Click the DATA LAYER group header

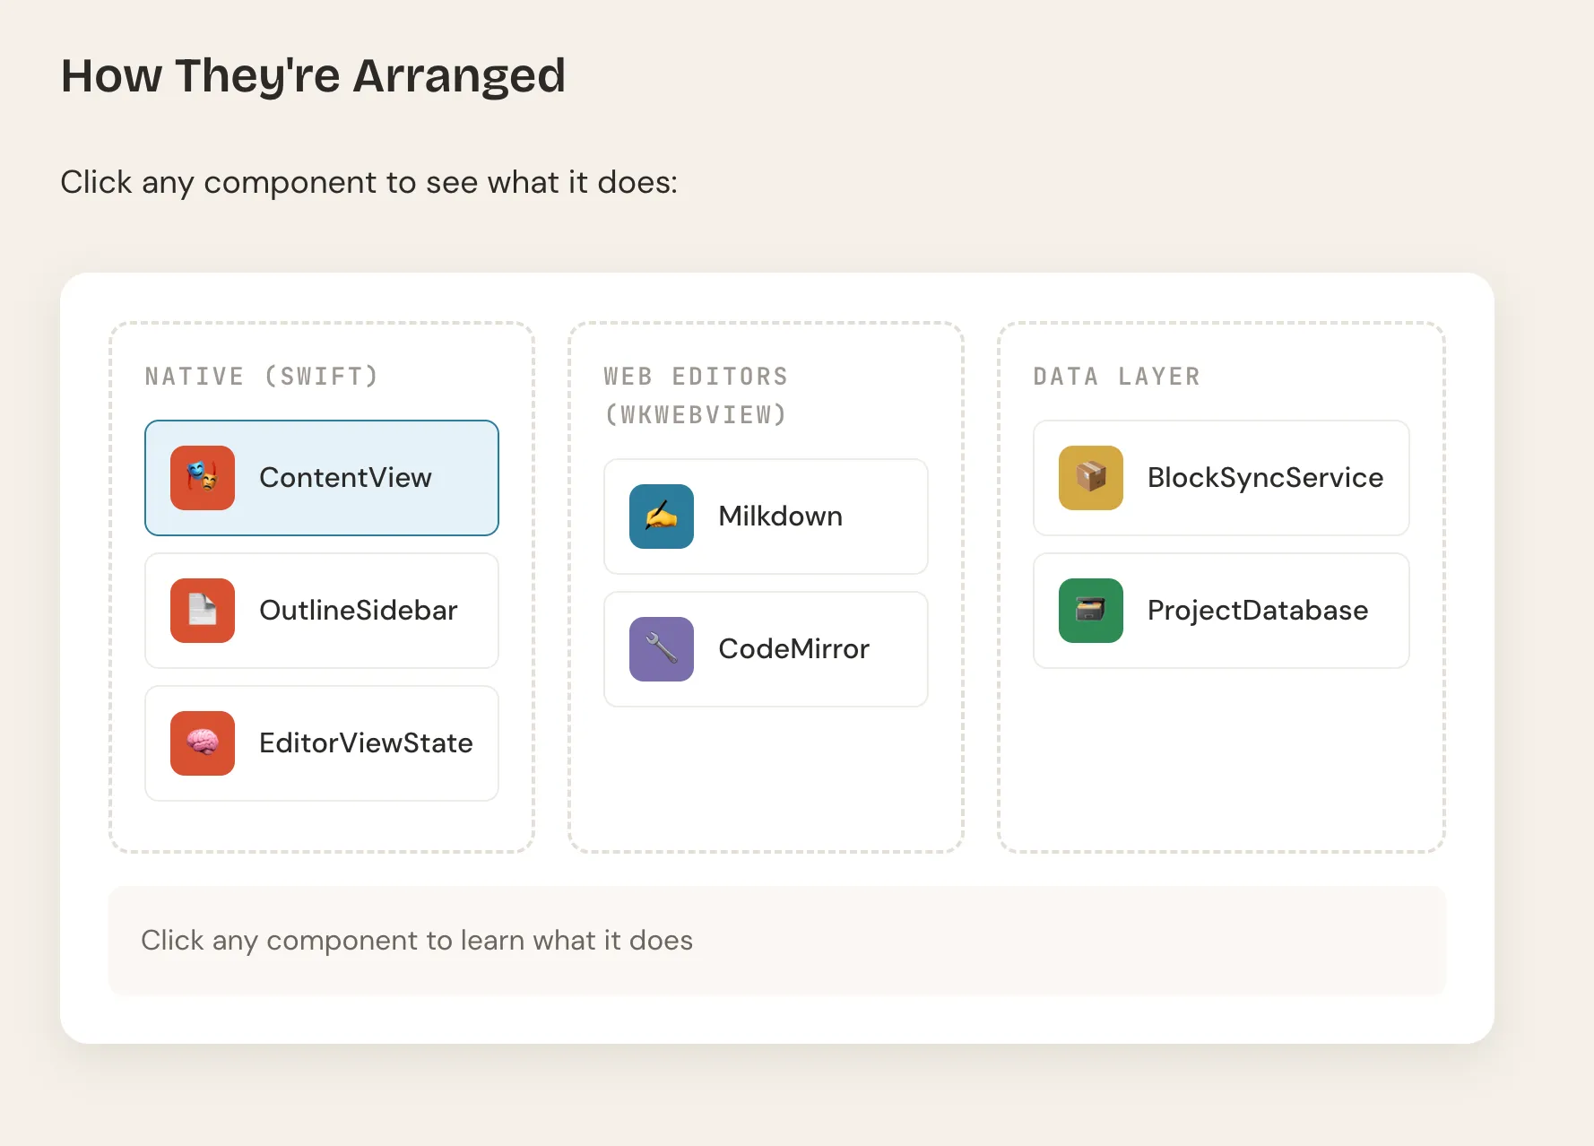click(1116, 377)
